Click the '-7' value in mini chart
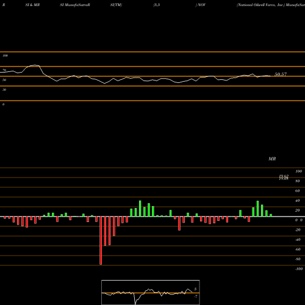This screenshot has width=305, height=305. [x=196, y=296]
